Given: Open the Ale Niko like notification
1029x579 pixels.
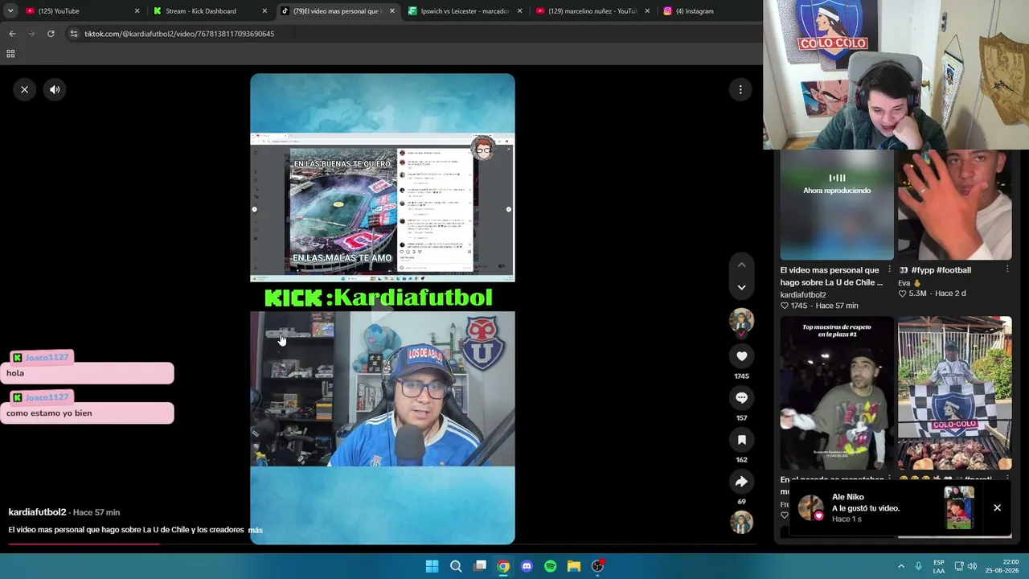Looking at the screenshot, I should [x=901, y=508].
